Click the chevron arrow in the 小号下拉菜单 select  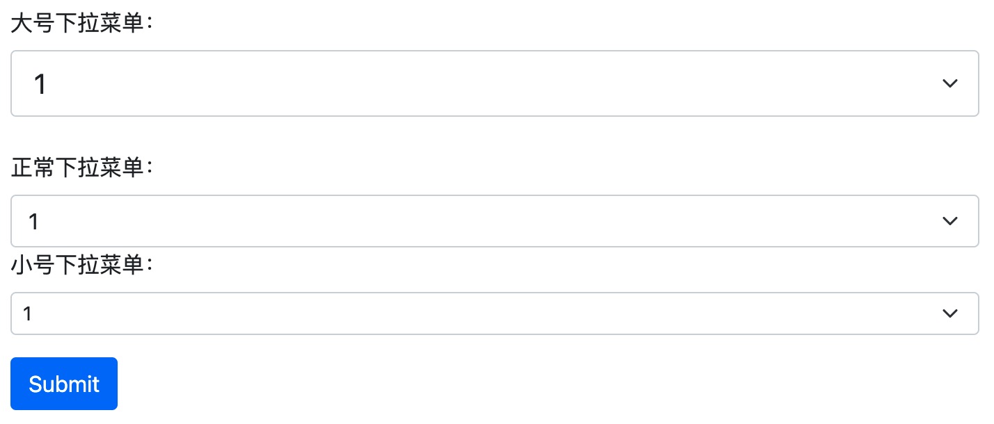[949, 313]
